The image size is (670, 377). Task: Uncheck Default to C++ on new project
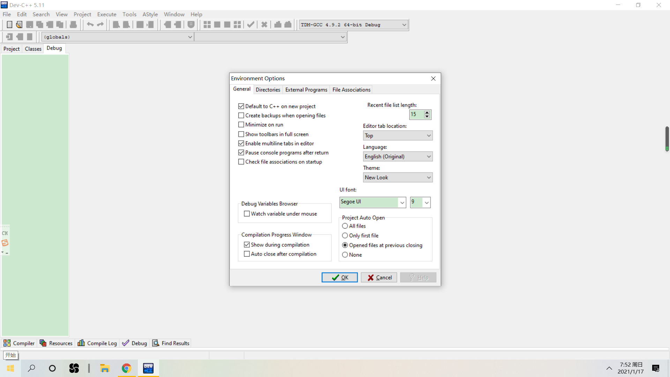click(241, 106)
